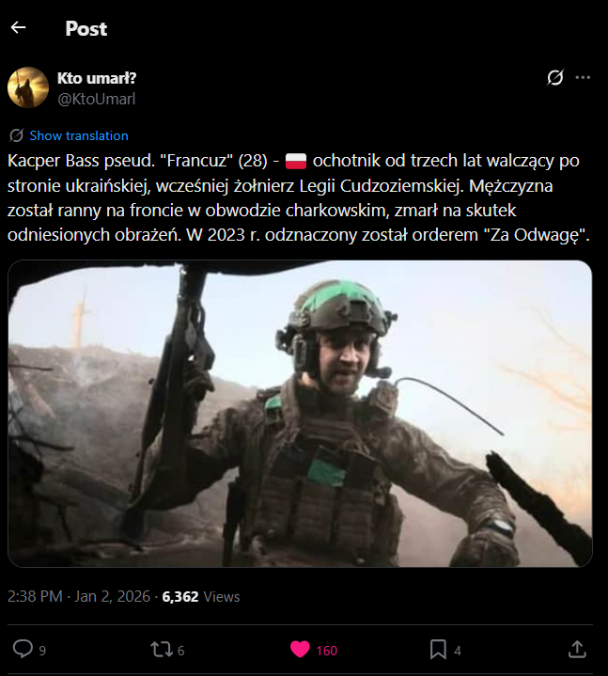
Task: Click the Grok icon near the header
Action: 555,78
